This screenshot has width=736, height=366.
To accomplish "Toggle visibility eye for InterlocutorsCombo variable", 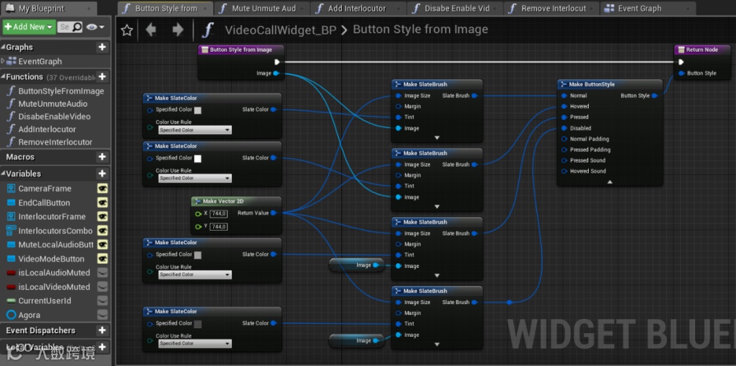I will (102, 231).
